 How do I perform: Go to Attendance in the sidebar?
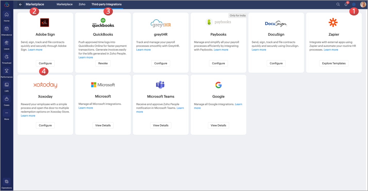coord(7,29)
